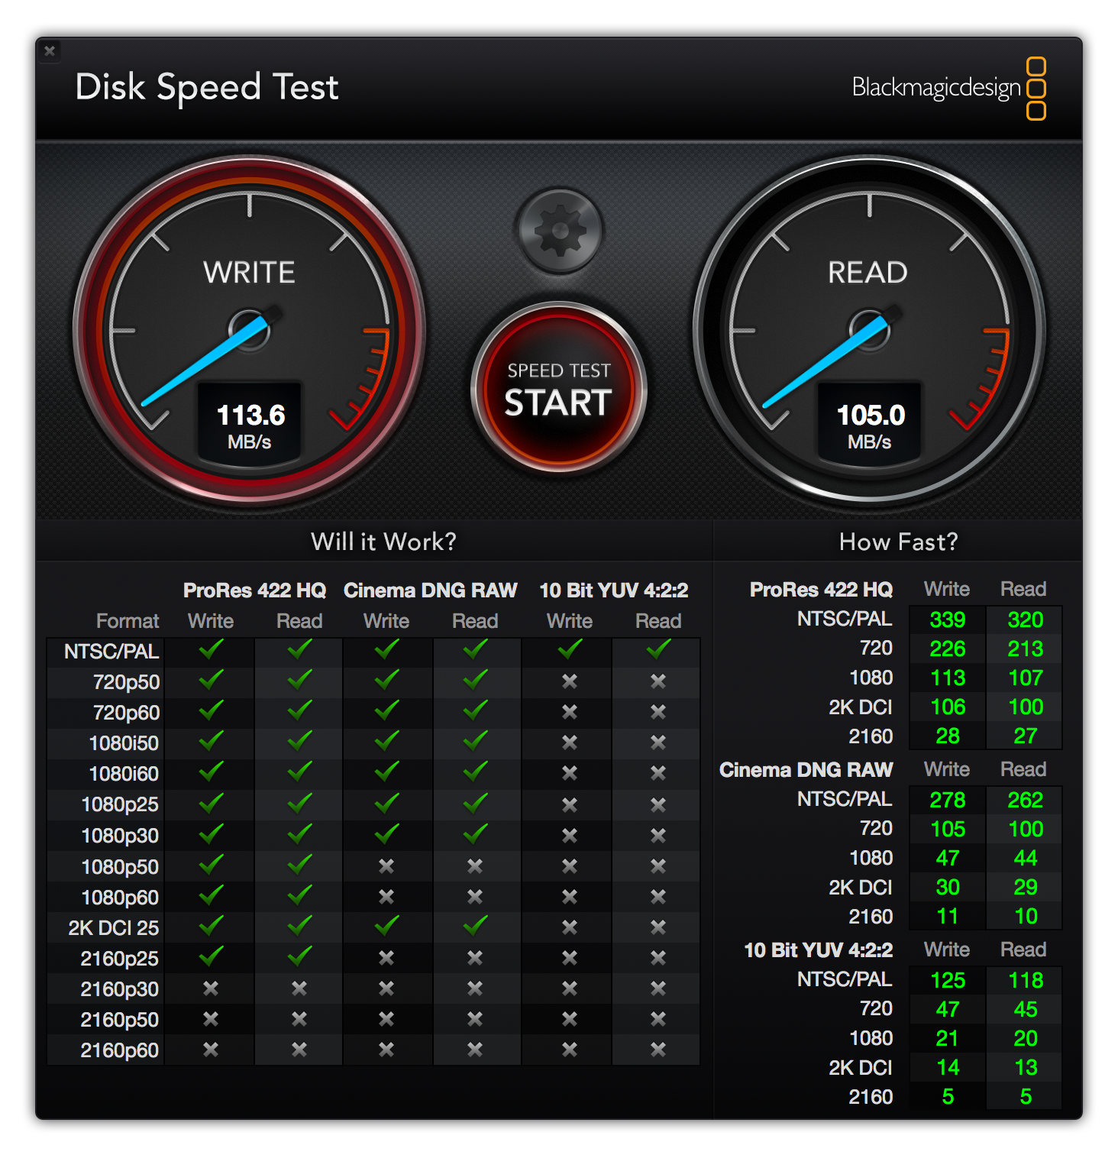1118x1155 pixels.
Task: Select the checkmark in 2K DCI 25 Cinema DNG Write
Action: 386,927
